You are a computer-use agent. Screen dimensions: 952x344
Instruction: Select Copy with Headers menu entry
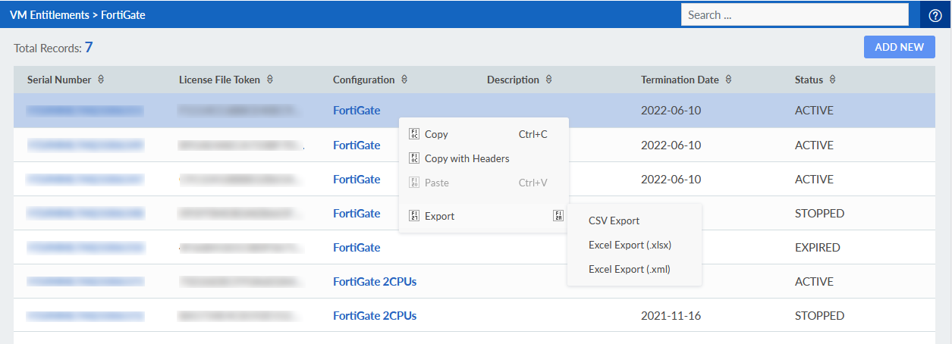click(467, 158)
